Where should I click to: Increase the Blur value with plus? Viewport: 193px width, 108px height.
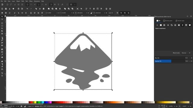pyautogui.click(x=191, y=58)
